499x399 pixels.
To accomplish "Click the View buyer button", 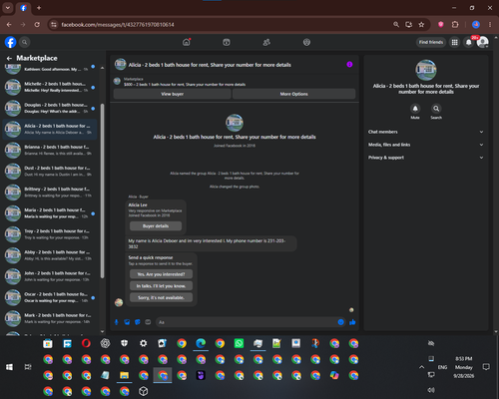I will (x=172, y=94).
